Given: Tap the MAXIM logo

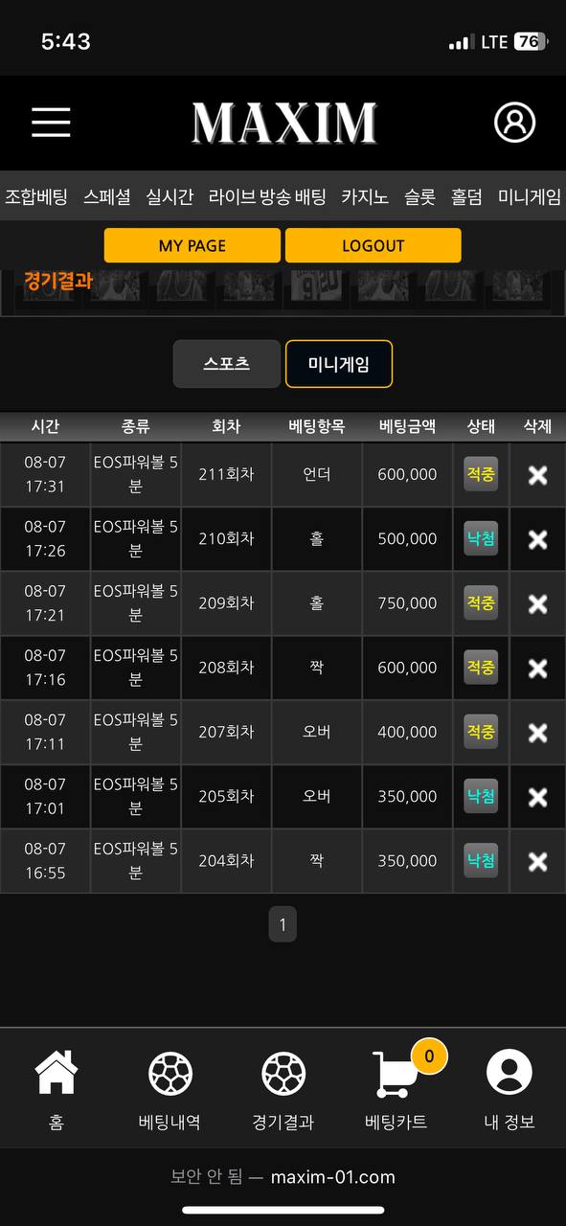Looking at the screenshot, I should click(x=283, y=123).
